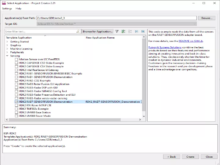
Task: Check RDK2 CAPSENSE CSD Slider Example
Action: pos(16,63)
